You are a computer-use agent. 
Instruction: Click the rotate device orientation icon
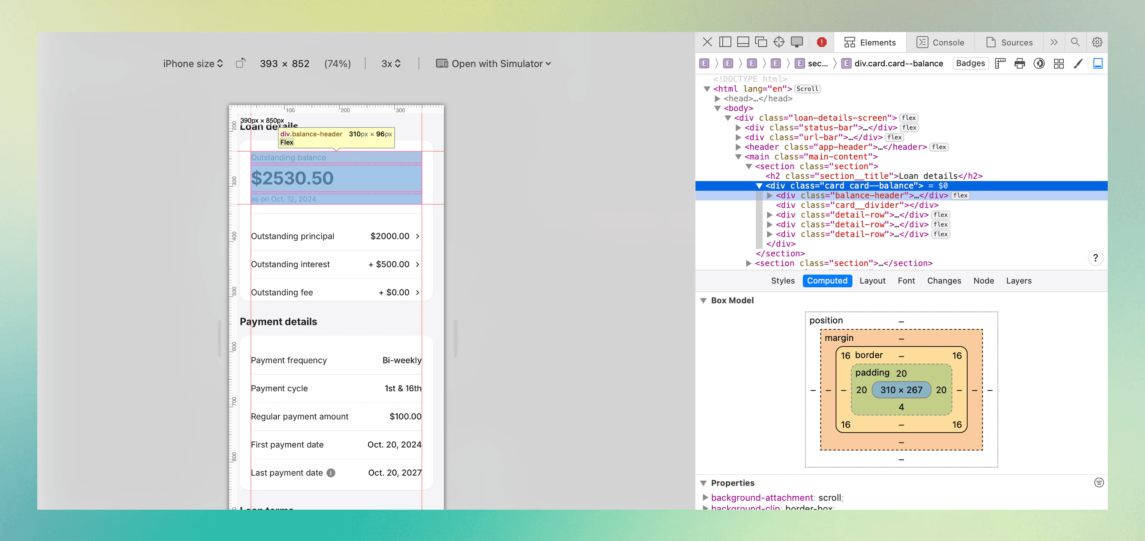click(x=240, y=63)
